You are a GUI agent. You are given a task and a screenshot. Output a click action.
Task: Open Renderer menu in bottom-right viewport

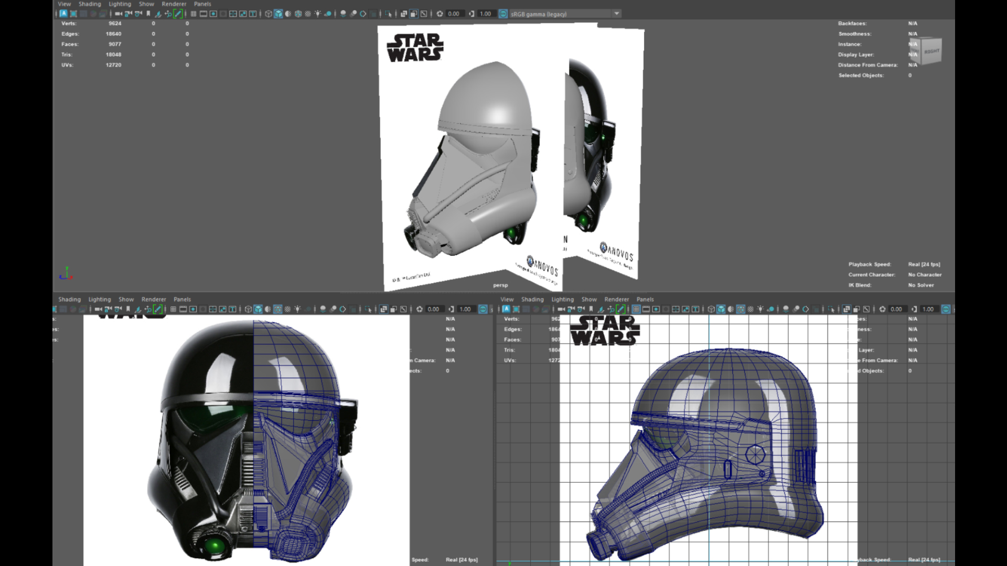616,299
